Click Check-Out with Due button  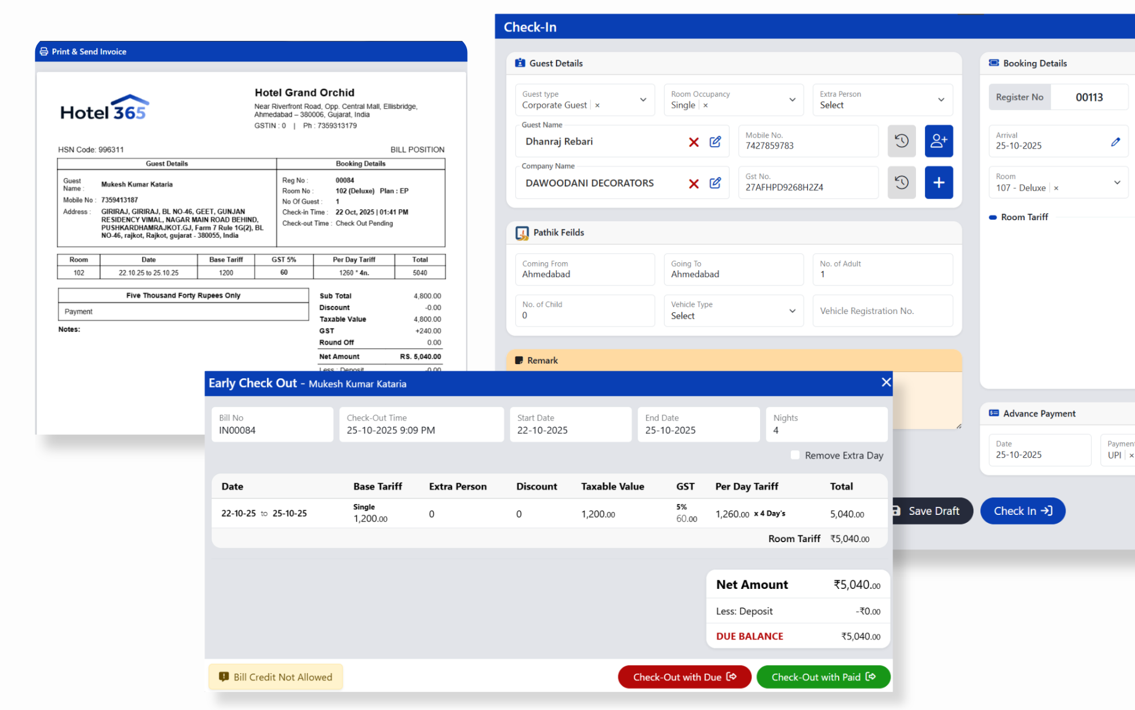coord(684,677)
